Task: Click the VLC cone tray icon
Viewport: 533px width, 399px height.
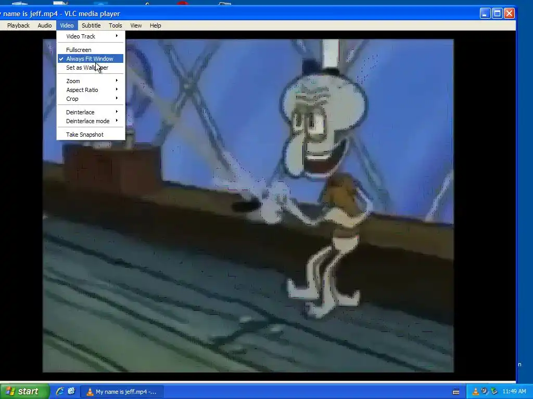Action: (476, 392)
